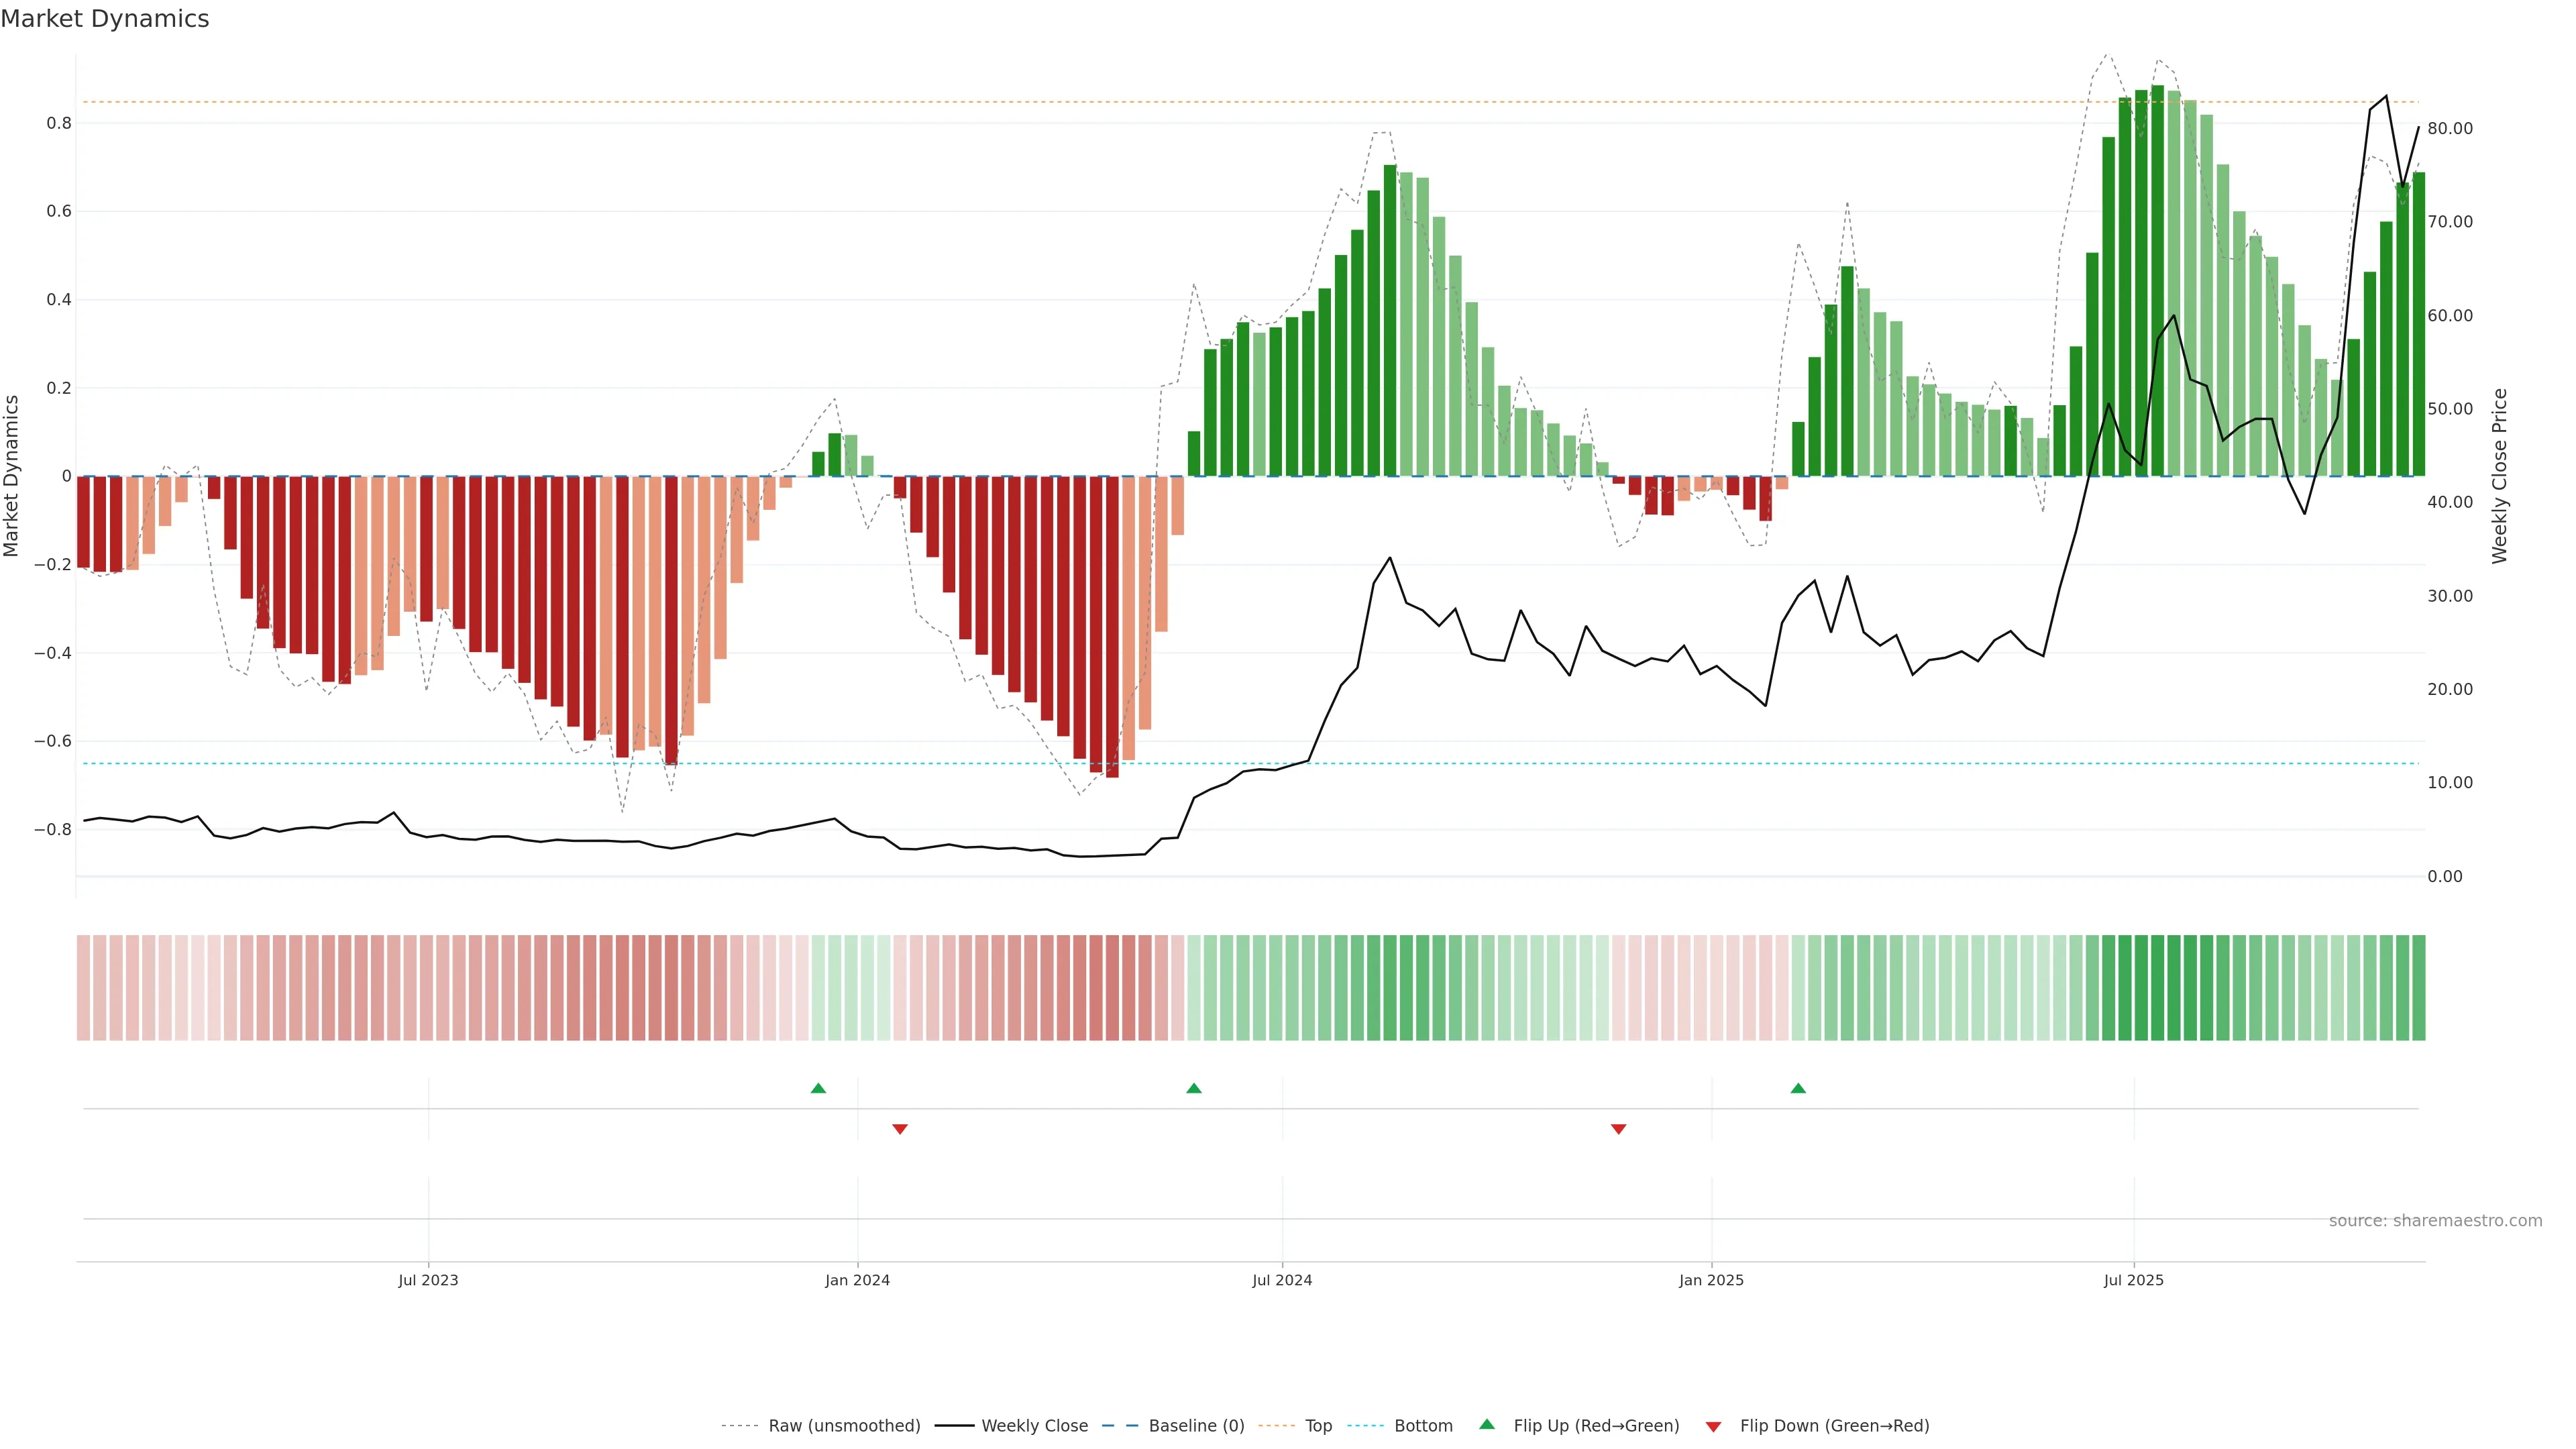Click the red down-triangle icon in the legend
The image size is (2576, 1449).
coord(1713,1427)
